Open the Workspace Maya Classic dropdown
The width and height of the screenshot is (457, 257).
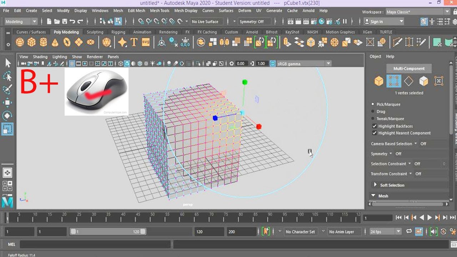pos(418,12)
